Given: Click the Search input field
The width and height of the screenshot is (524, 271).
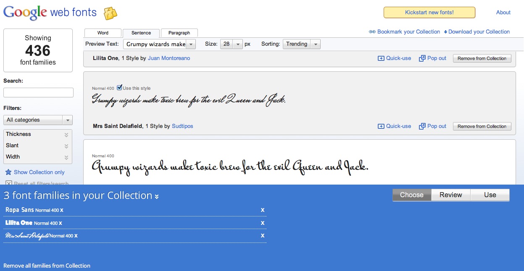Looking at the screenshot, I should point(38,92).
